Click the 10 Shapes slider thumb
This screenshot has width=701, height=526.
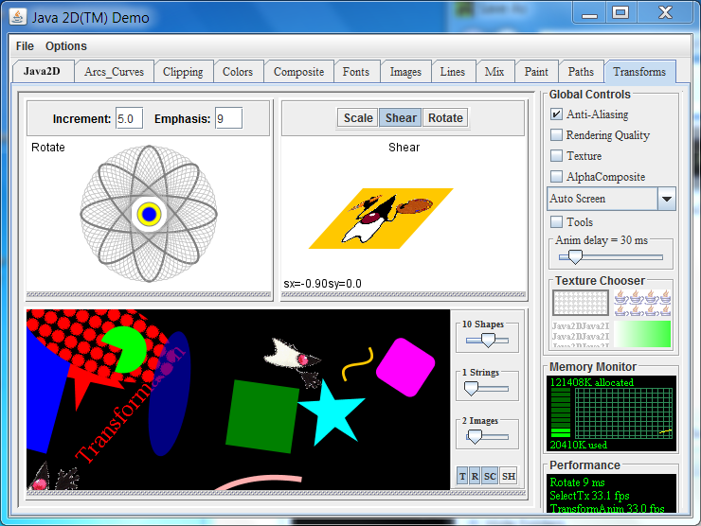(x=488, y=341)
